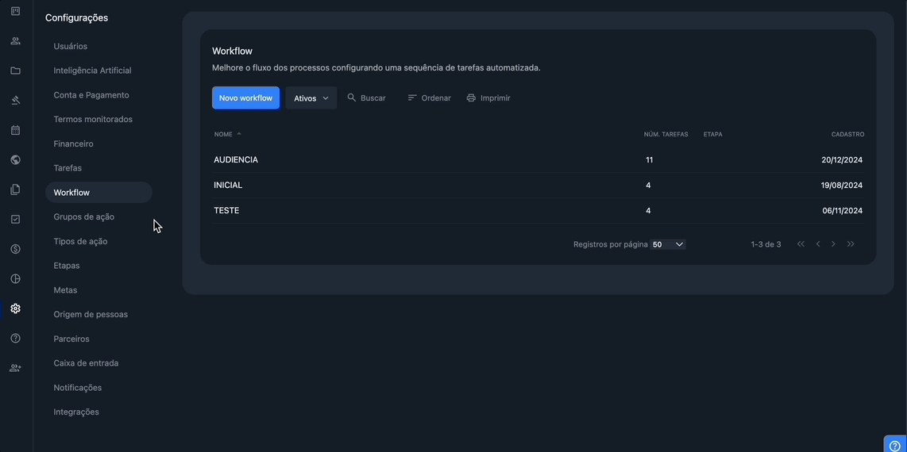
Task: Open Origem de pessoas settings
Action: click(x=91, y=315)
